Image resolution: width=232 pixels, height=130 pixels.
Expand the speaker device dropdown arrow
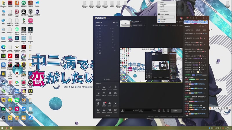[x=142, y=110]
